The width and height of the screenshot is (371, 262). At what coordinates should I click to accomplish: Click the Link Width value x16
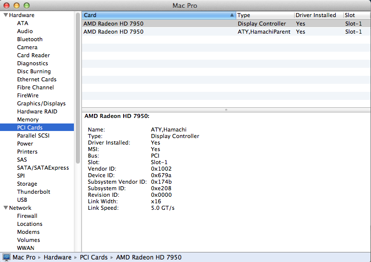tap(156, 201)
